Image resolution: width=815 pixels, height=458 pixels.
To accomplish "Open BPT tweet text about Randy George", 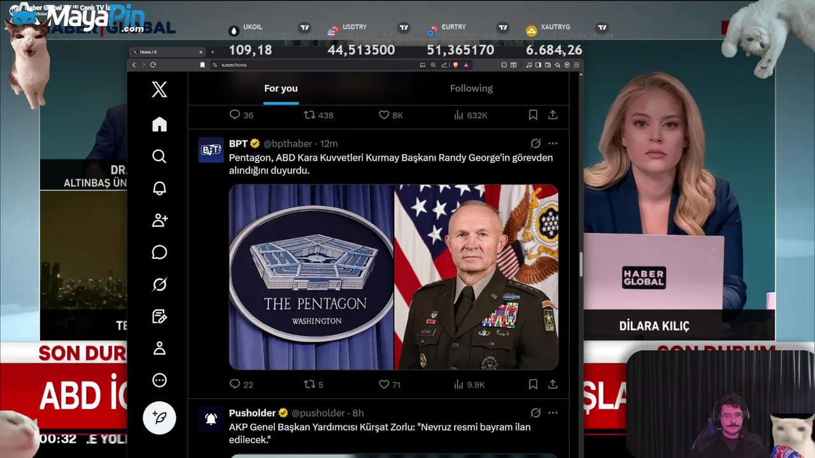I will pyautogui.click(x=391, y=164).
